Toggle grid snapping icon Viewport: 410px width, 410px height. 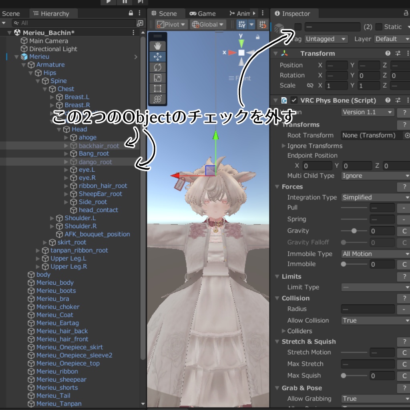(263, 24)
